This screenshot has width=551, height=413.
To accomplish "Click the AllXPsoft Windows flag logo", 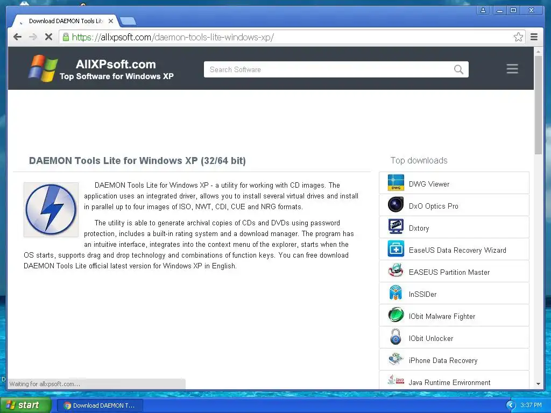I will click(x=43, y=68).
